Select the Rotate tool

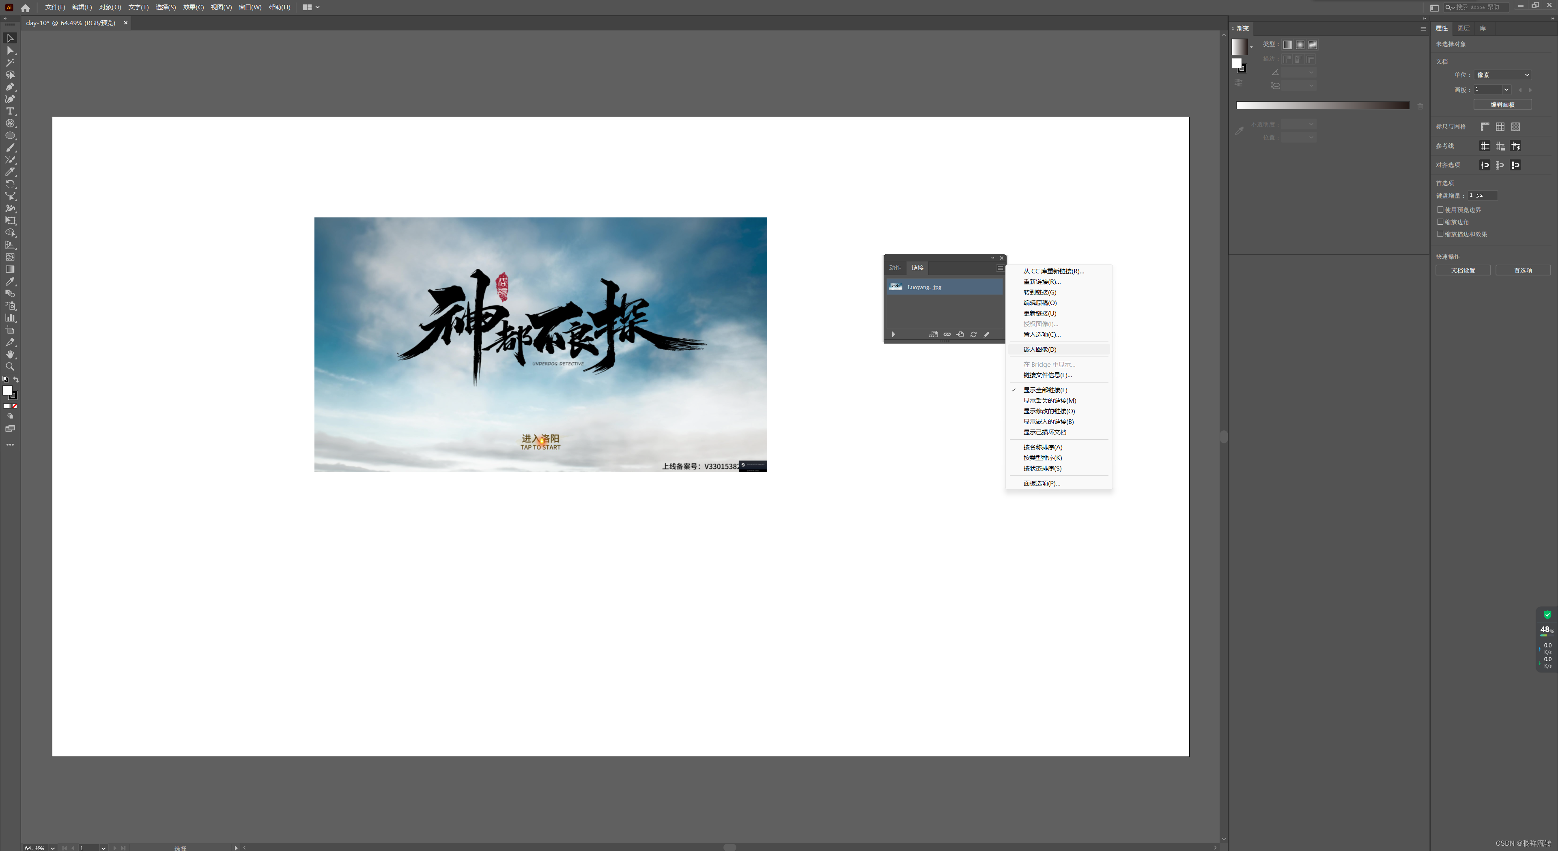(10, 184)
